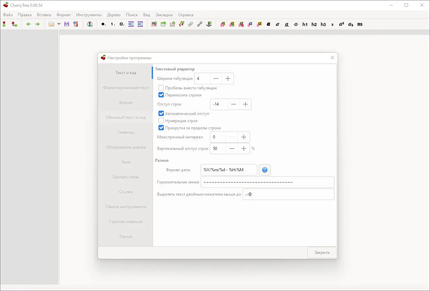
Task: Click double-click selection characters field
Action: (x=288, y=194)
